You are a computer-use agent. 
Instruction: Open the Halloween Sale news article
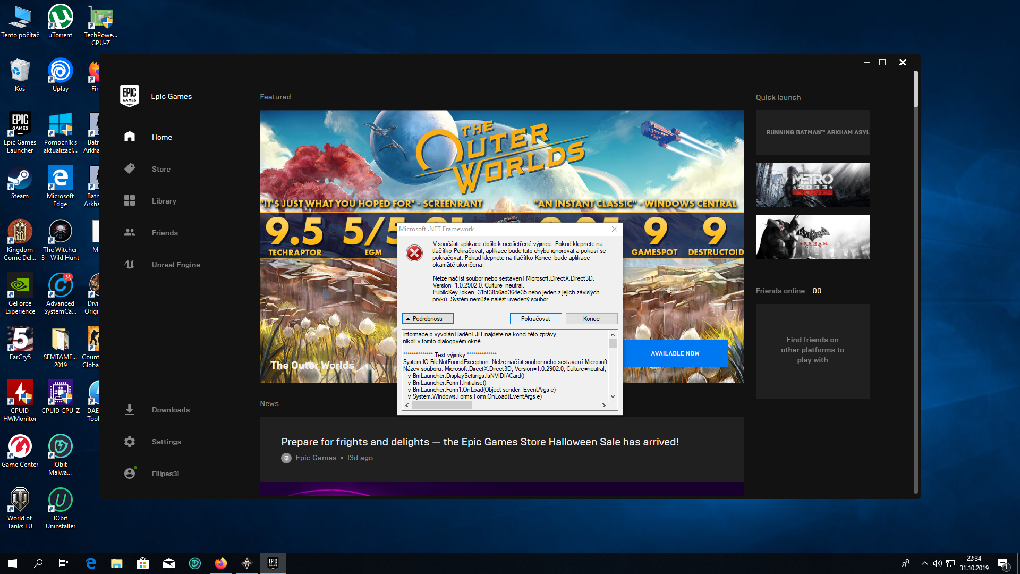coord(480,442)
